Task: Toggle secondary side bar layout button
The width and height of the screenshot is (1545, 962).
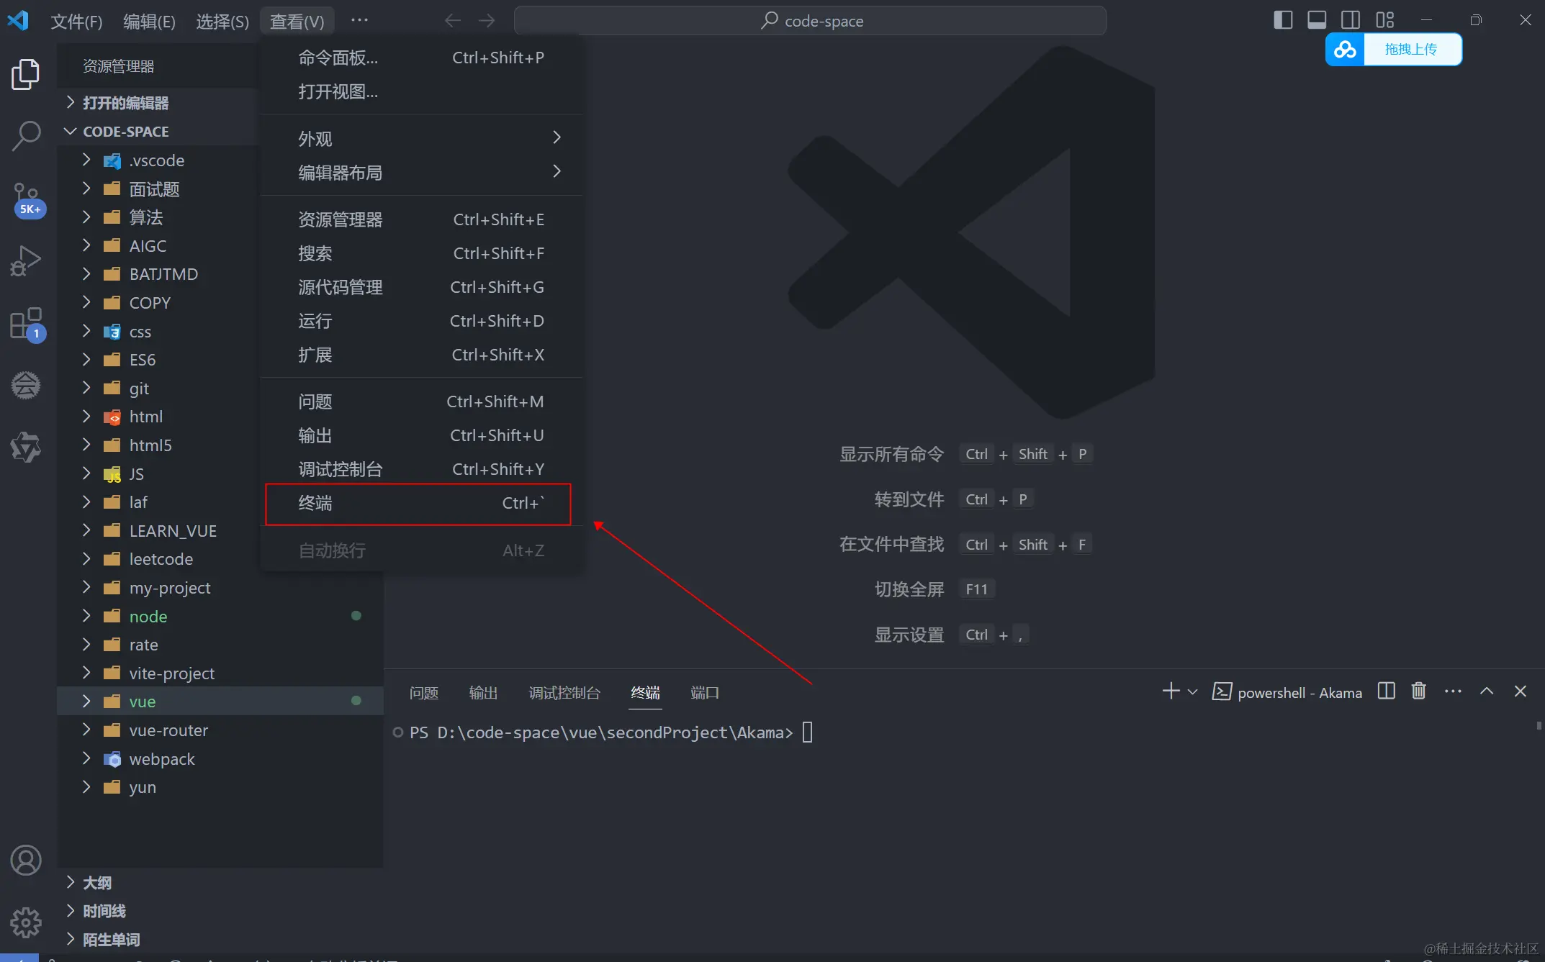Action: 1351,20
